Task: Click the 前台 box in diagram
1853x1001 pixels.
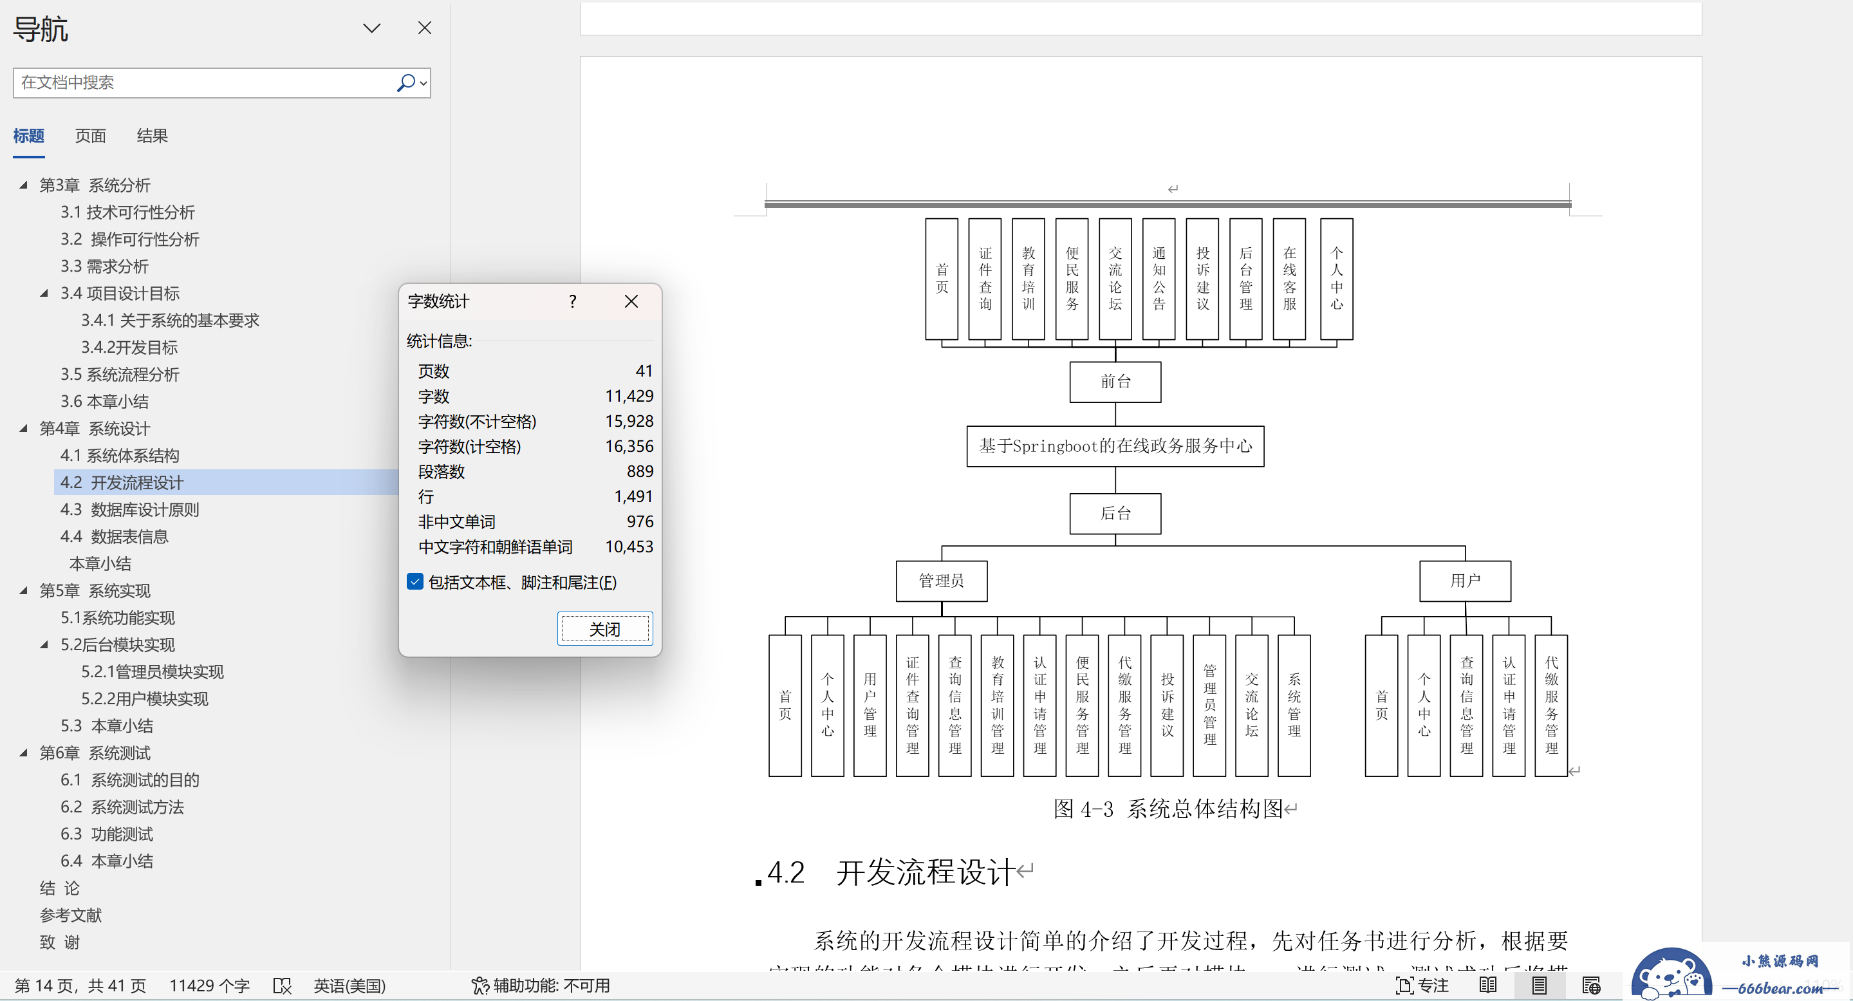Action: pos(1115,381)
